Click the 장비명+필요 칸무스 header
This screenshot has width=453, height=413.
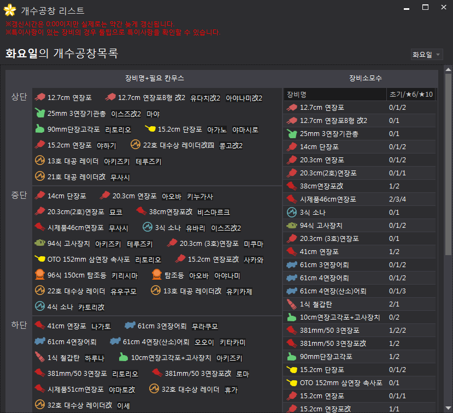(155, 78)
